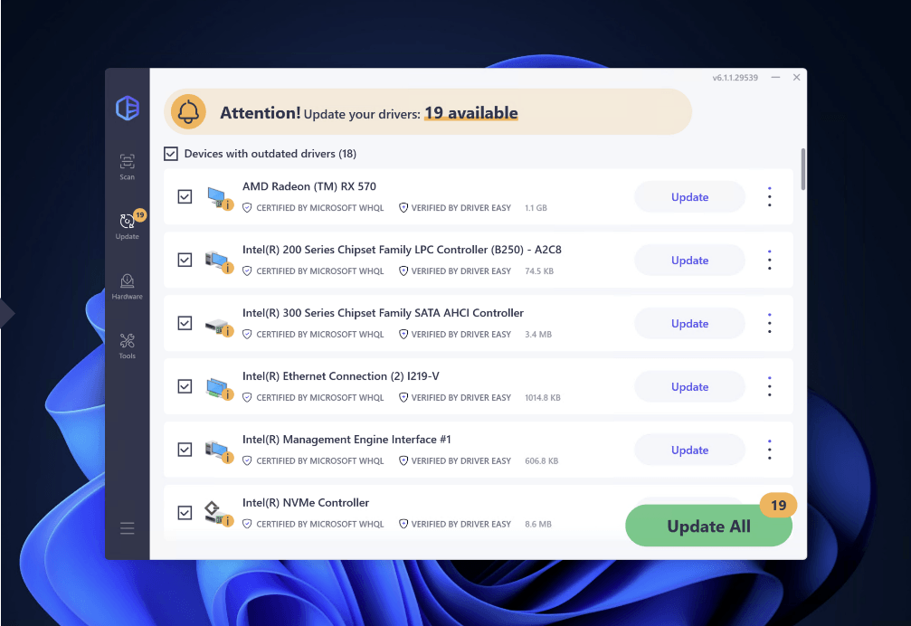Click the 19 available link
This screenshot has height=626, width=911.
click(471, 113)
